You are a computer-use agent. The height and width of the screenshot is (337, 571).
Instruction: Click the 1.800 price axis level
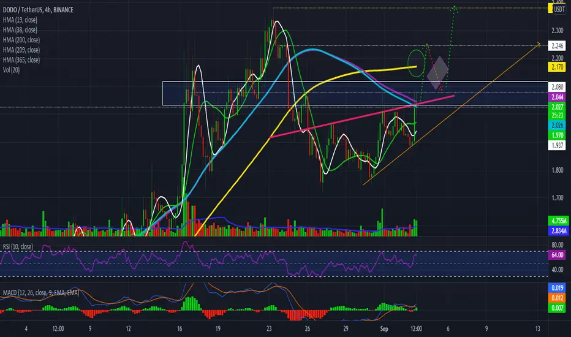pyautogui.click(x=557, y=170)
